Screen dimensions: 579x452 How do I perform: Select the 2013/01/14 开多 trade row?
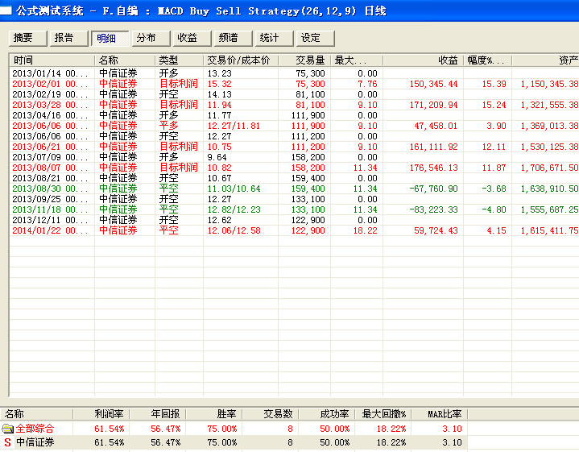[294, 73]
